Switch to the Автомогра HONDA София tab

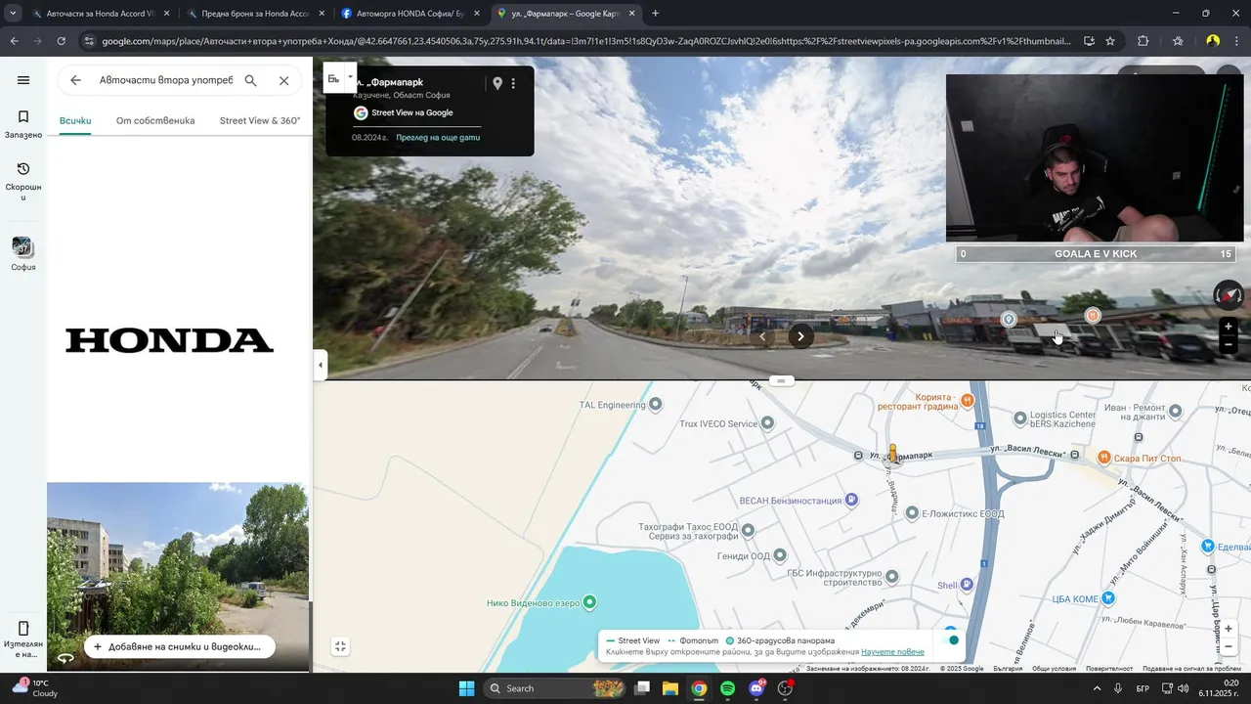409,14
